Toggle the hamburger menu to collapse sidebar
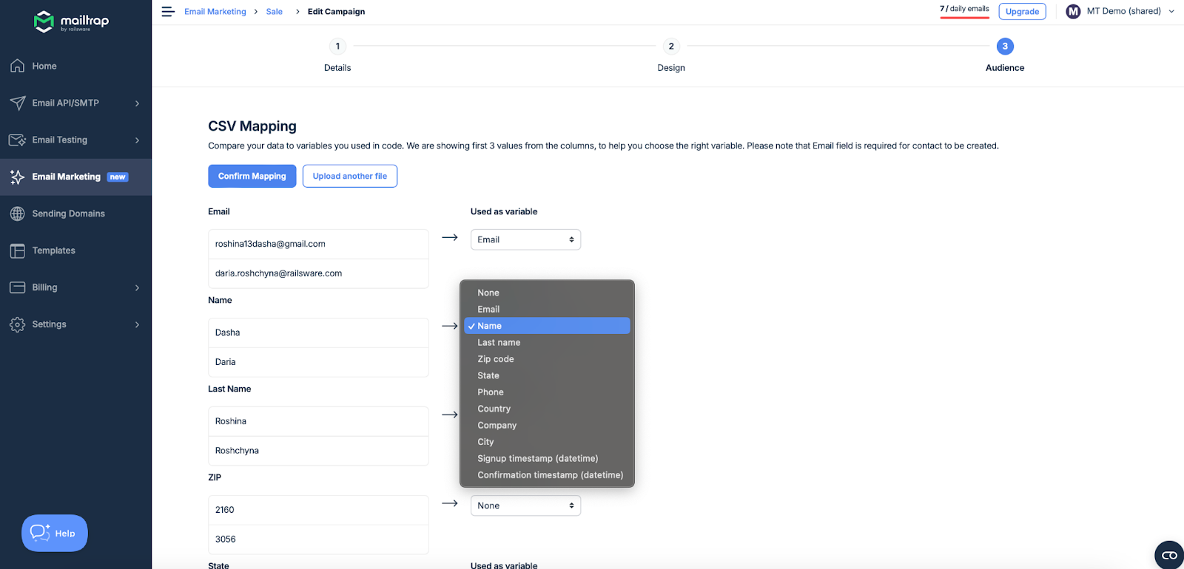Screen dimensions: 1184x569 coord(168,12)
